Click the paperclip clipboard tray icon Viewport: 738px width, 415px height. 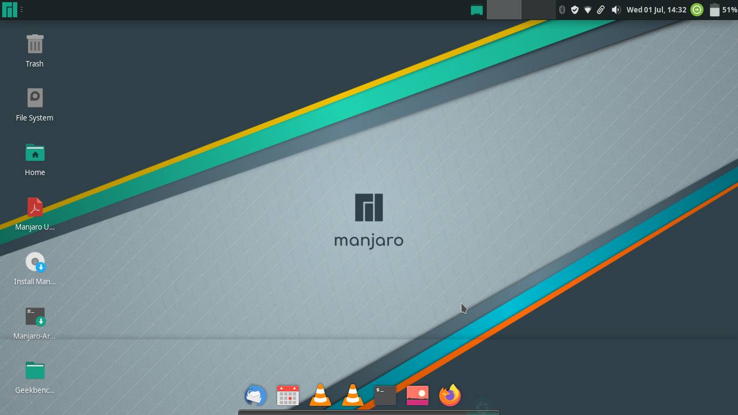[601, 10]
